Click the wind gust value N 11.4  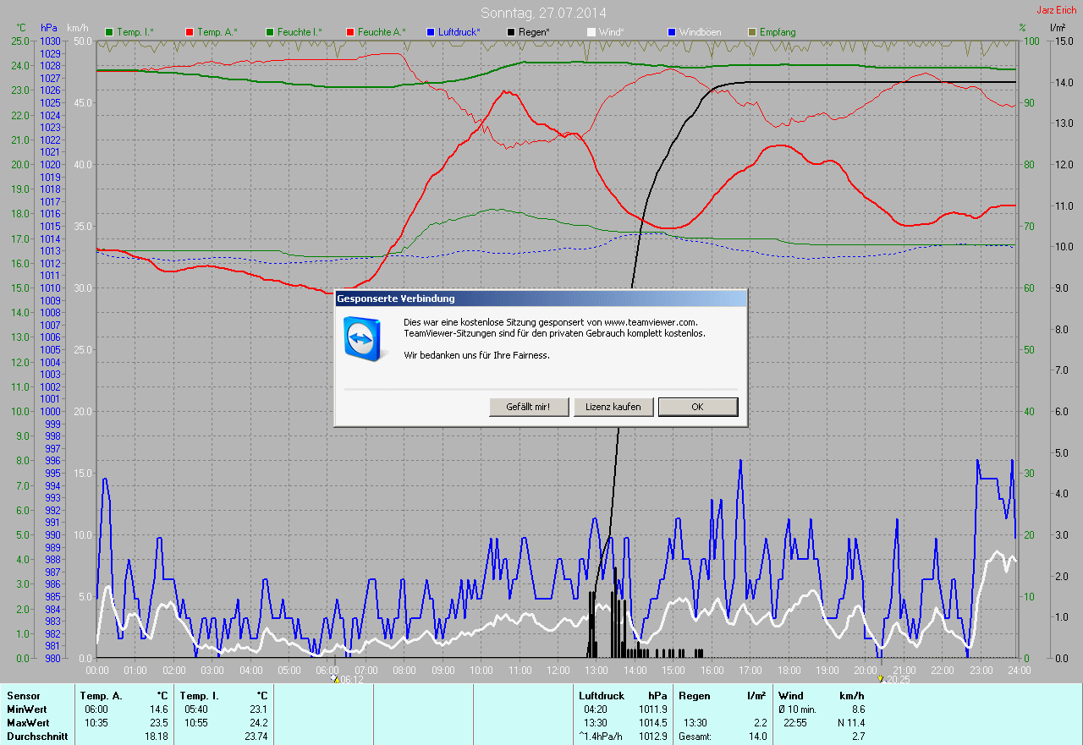click(849, 723)
